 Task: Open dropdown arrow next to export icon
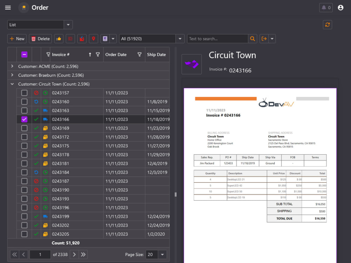point(272,39)
